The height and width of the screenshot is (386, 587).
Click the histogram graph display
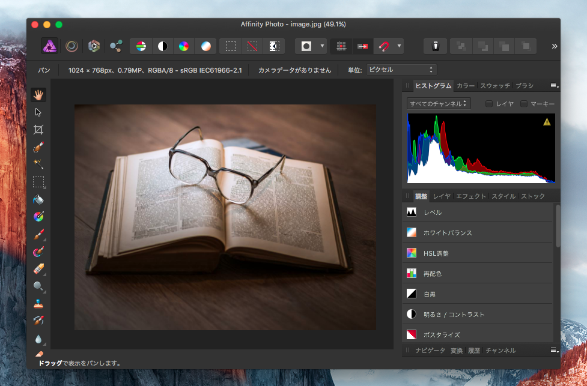(x=481, y=148)
